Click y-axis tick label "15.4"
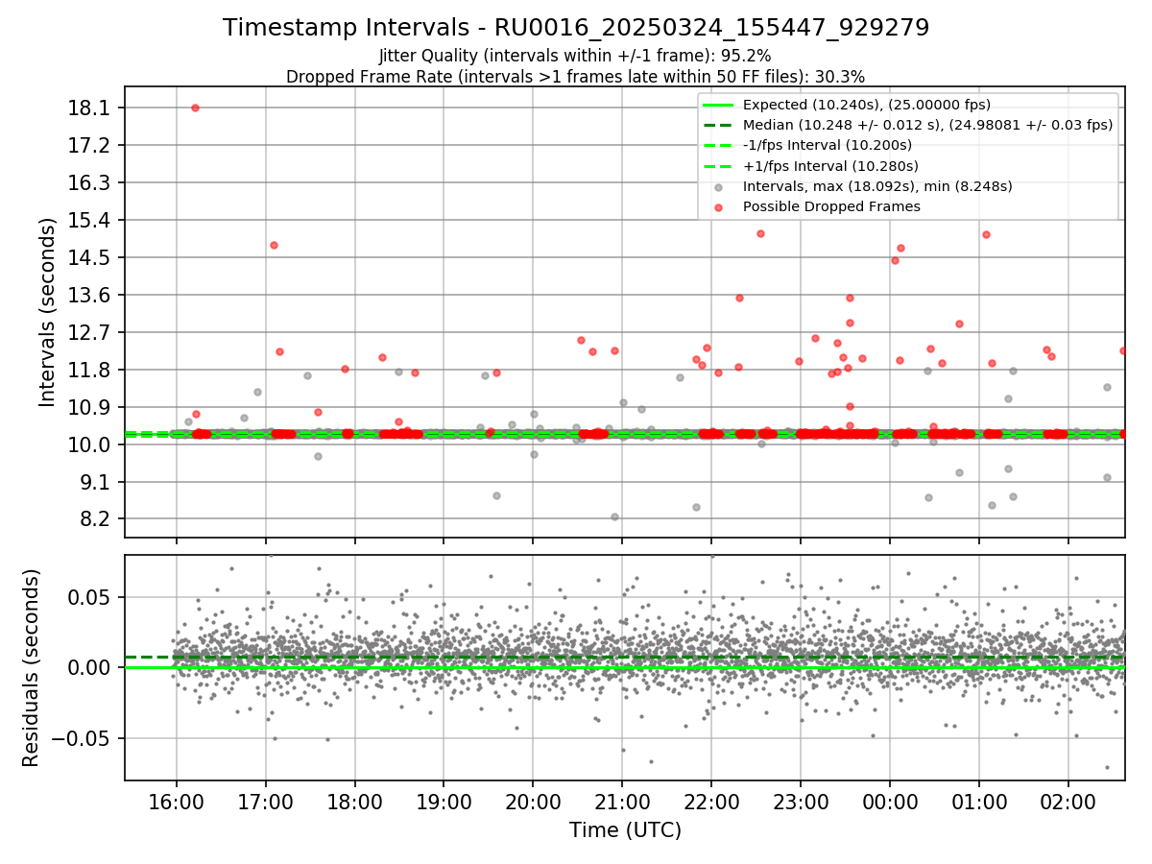This screenshot has width=1152, height=864. 88,220
